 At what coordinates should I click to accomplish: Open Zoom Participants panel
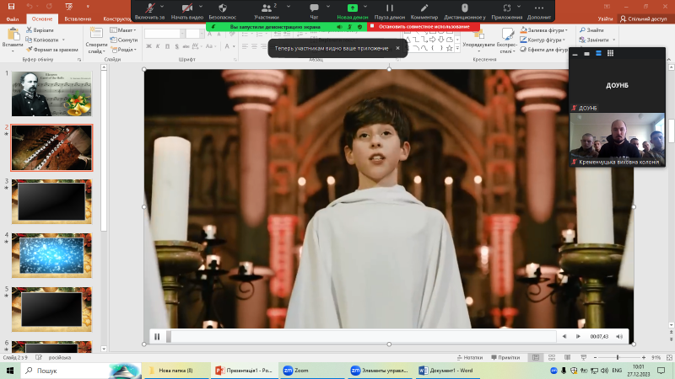[266, 11]
